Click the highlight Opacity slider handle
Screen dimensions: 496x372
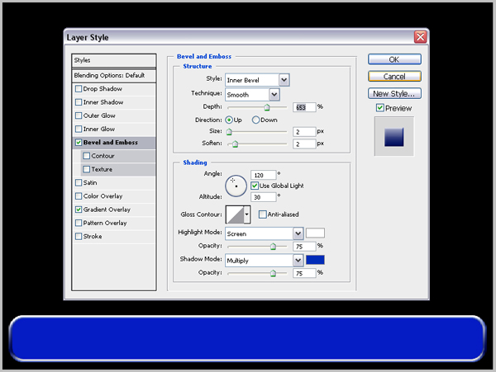click(x=273, y=247)
